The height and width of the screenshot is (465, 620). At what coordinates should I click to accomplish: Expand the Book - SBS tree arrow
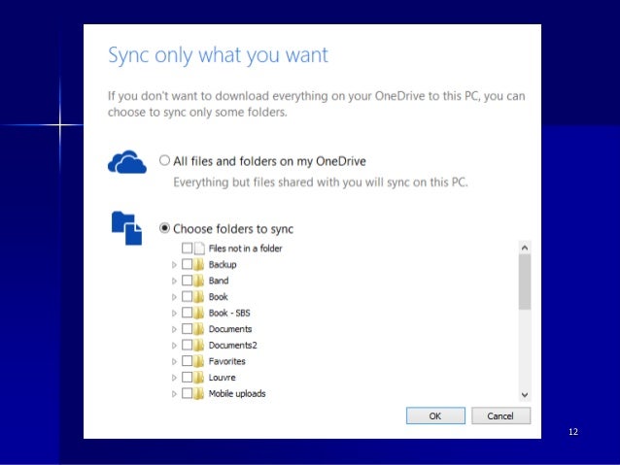(x=174, y=314)
